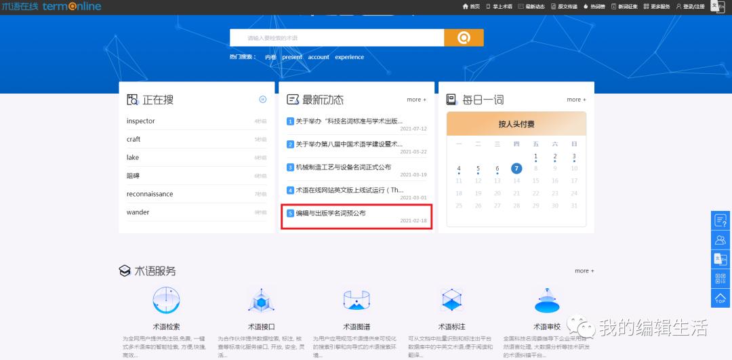Click hot search term 内卷
Image resolution: width=732 pixels, height=360 pixels.
[270, 57]
